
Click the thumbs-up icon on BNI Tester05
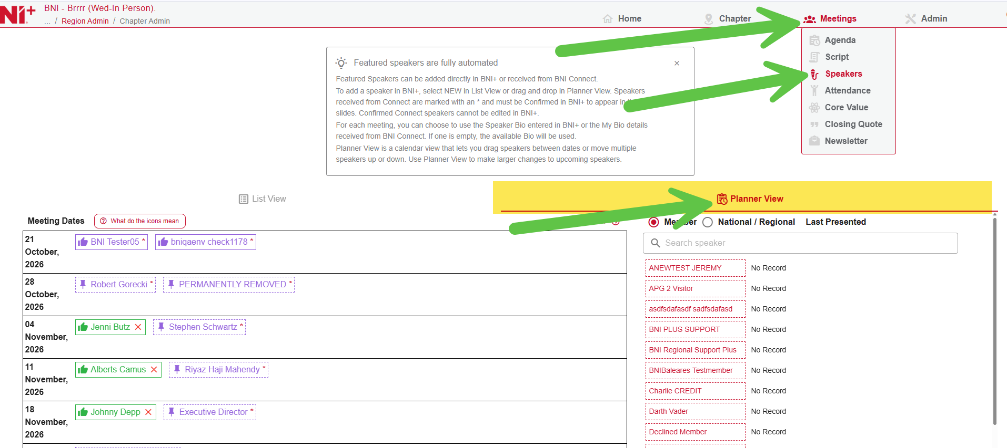[x=83, y=242]
